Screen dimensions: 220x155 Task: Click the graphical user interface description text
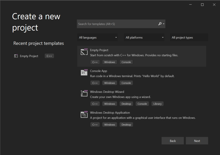click(x=143, y=118)
